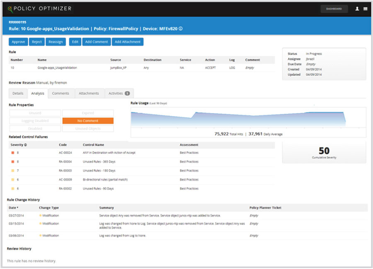Open the user profile icon
Image resolution: width=373 pixels, height=269 pixels.
tap(357, 9)
